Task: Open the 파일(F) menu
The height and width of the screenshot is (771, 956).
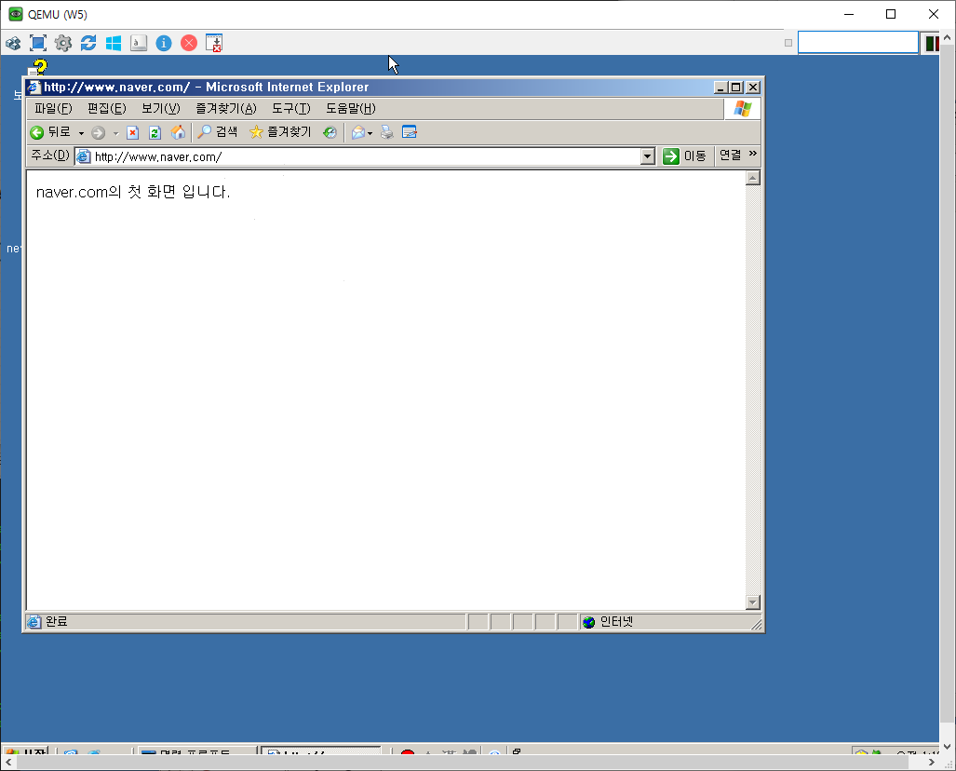Action: (53, 109)
